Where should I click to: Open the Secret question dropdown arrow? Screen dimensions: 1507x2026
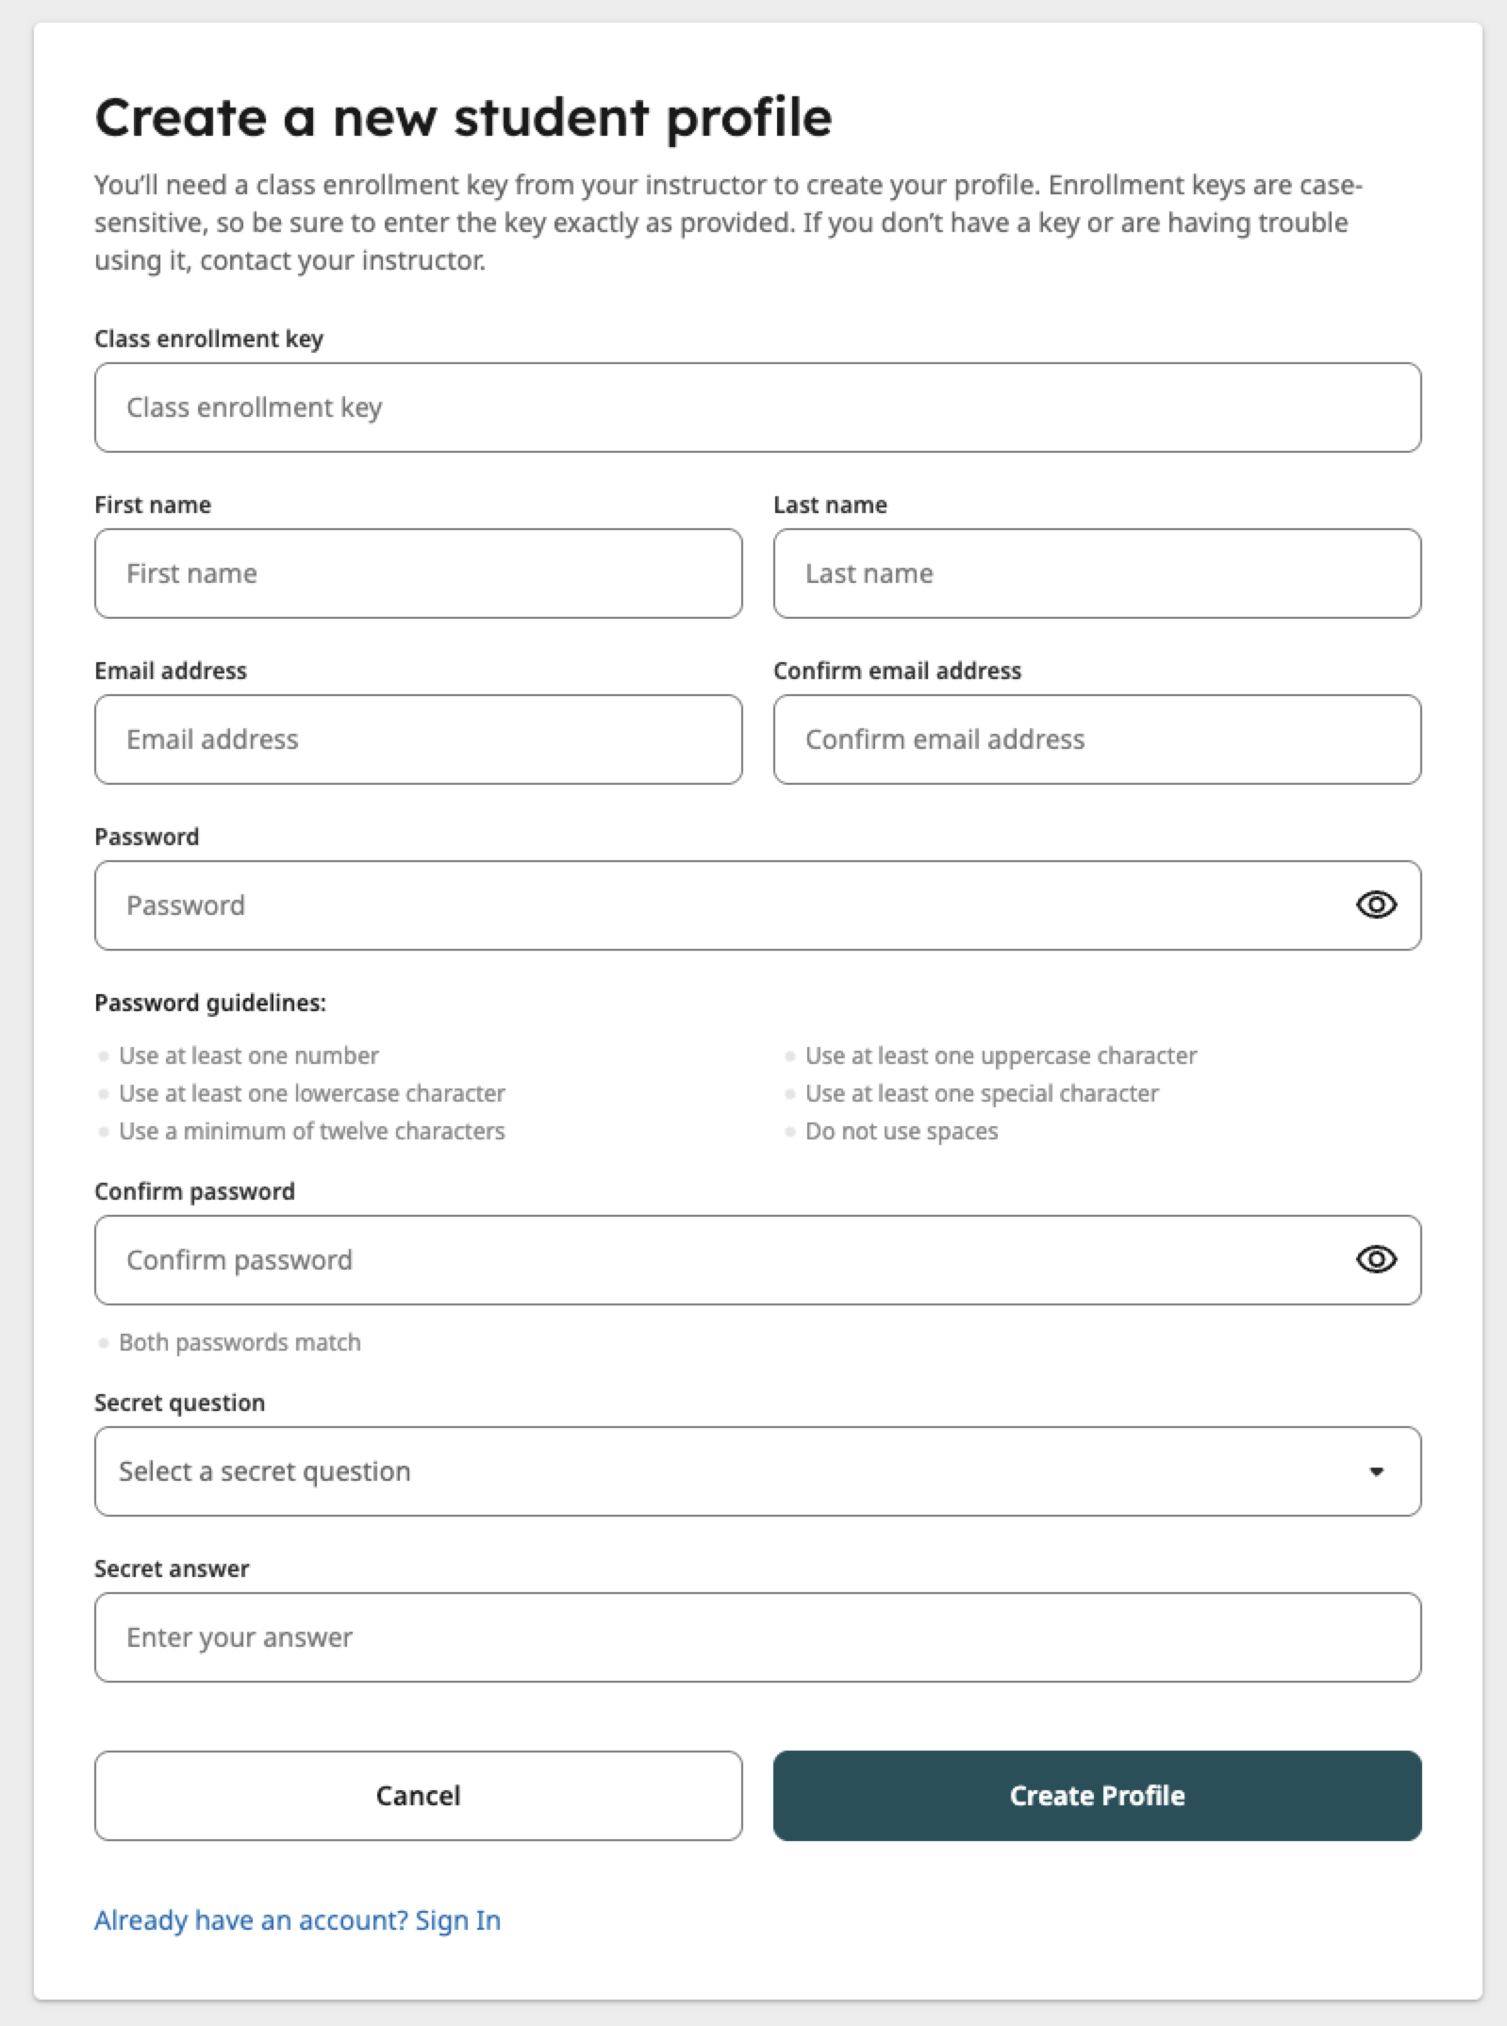click(x=1376, y=1471)
